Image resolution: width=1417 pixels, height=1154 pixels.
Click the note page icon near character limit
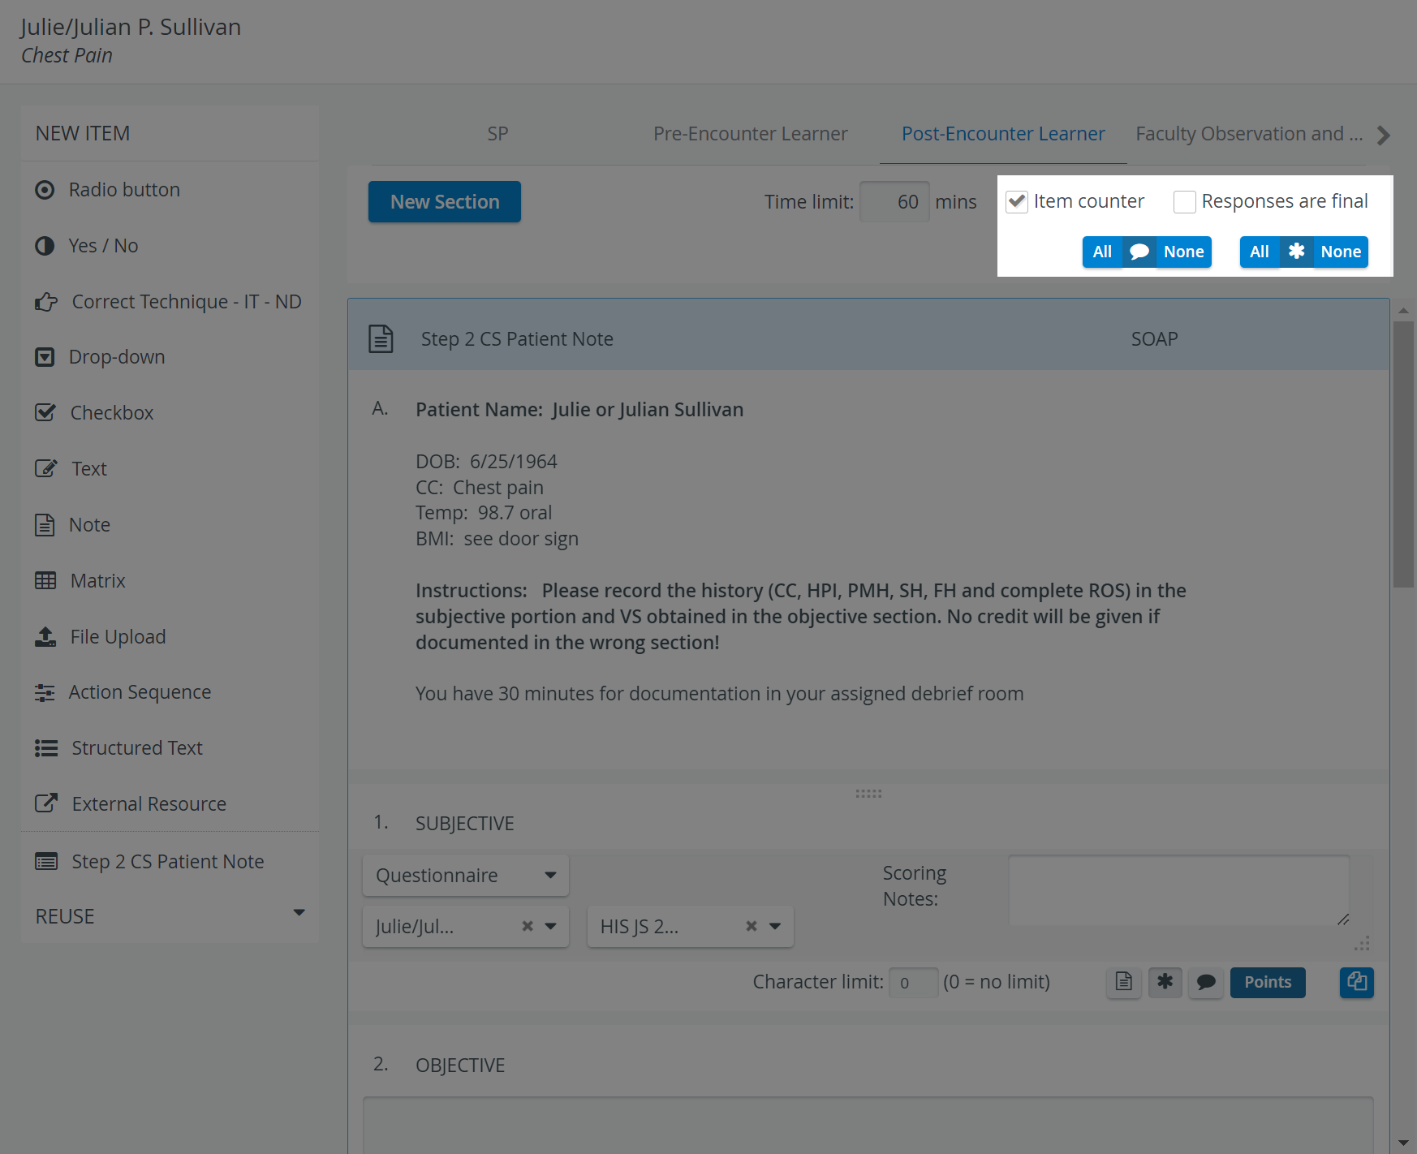[1124, 982]
